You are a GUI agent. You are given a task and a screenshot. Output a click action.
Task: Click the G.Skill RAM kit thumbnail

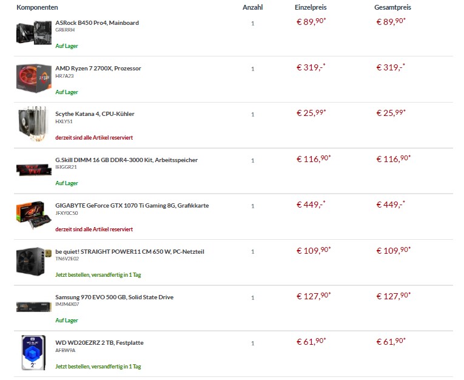34,169
